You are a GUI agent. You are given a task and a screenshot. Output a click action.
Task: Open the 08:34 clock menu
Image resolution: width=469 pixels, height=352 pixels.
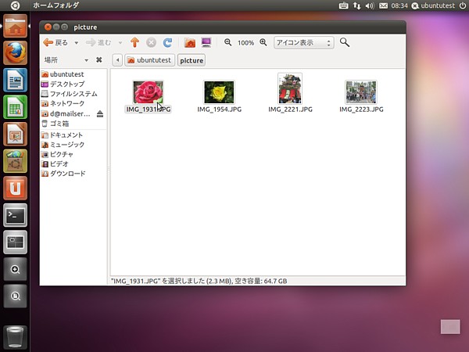pos(399,5)
